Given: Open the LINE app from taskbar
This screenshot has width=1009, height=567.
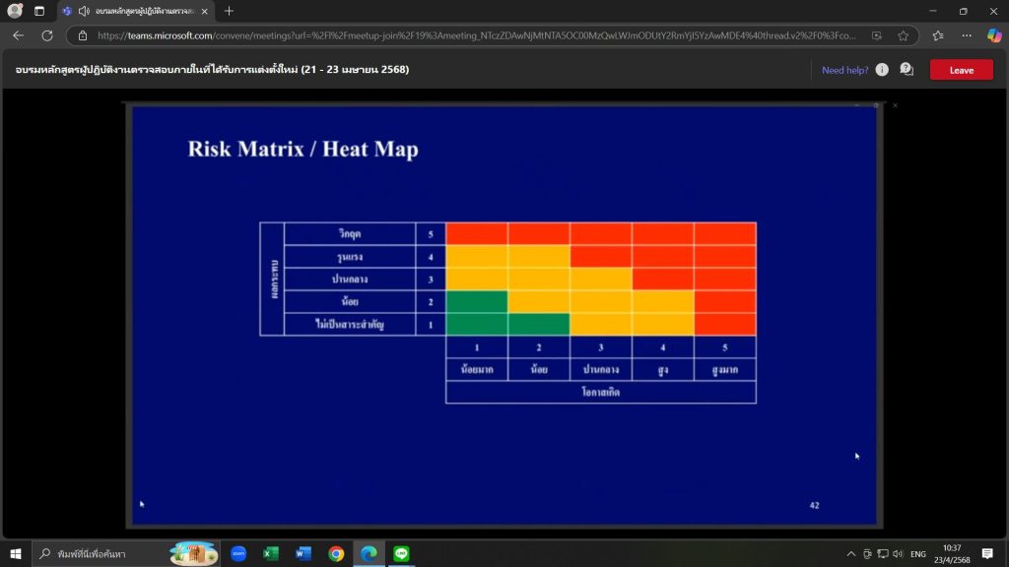Looking at the screenshot, I should point(400,553).
